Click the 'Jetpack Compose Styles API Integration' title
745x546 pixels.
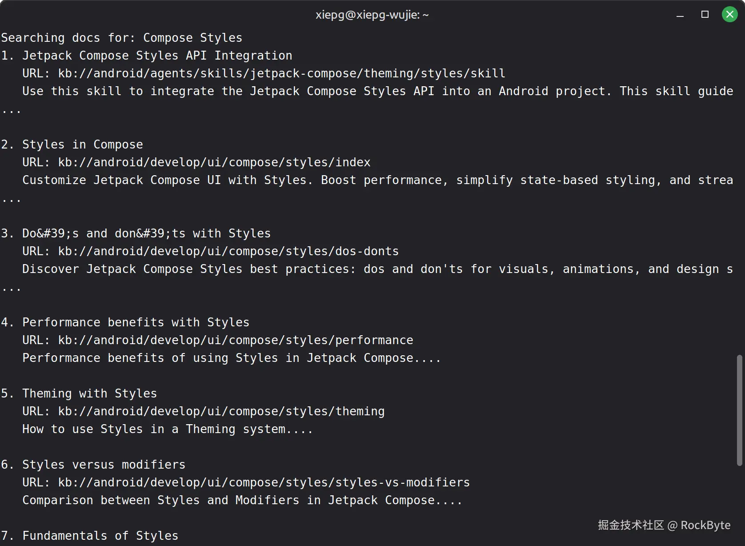[157, 56]
